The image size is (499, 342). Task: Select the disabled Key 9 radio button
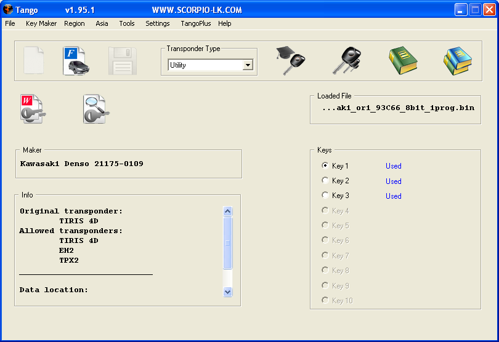tap(325, 285)
